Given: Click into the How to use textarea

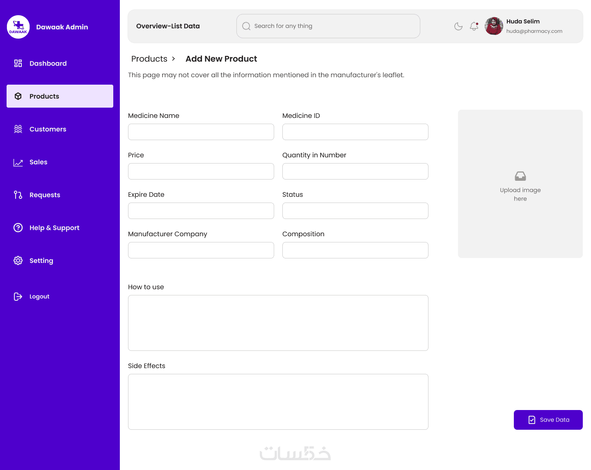Looking at the screenshot, I should [x=278, y=323].
